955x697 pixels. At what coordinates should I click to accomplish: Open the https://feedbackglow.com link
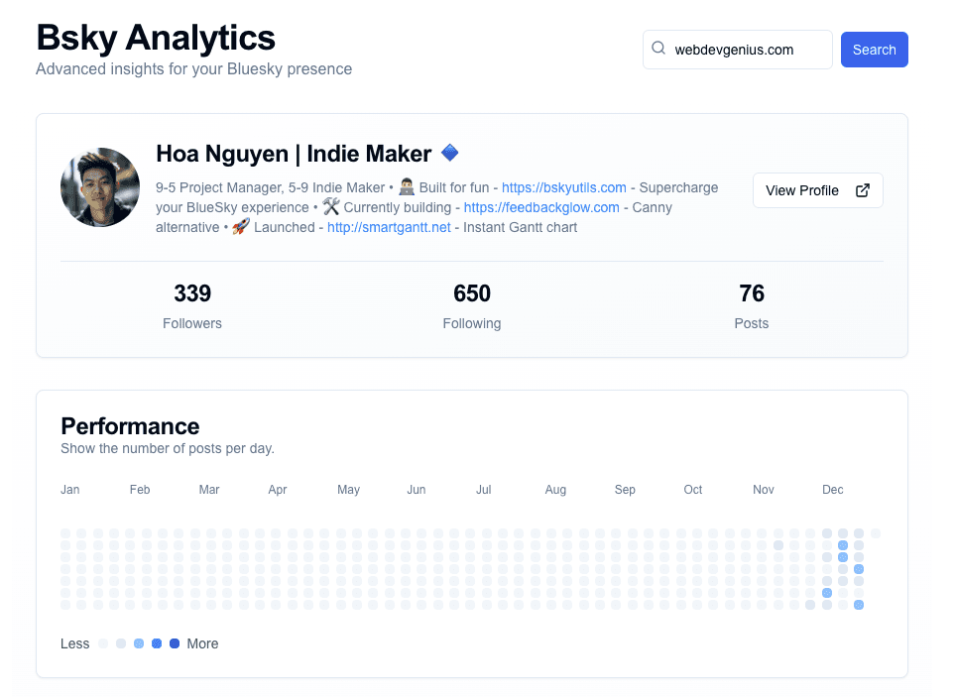tap(541, 207)
